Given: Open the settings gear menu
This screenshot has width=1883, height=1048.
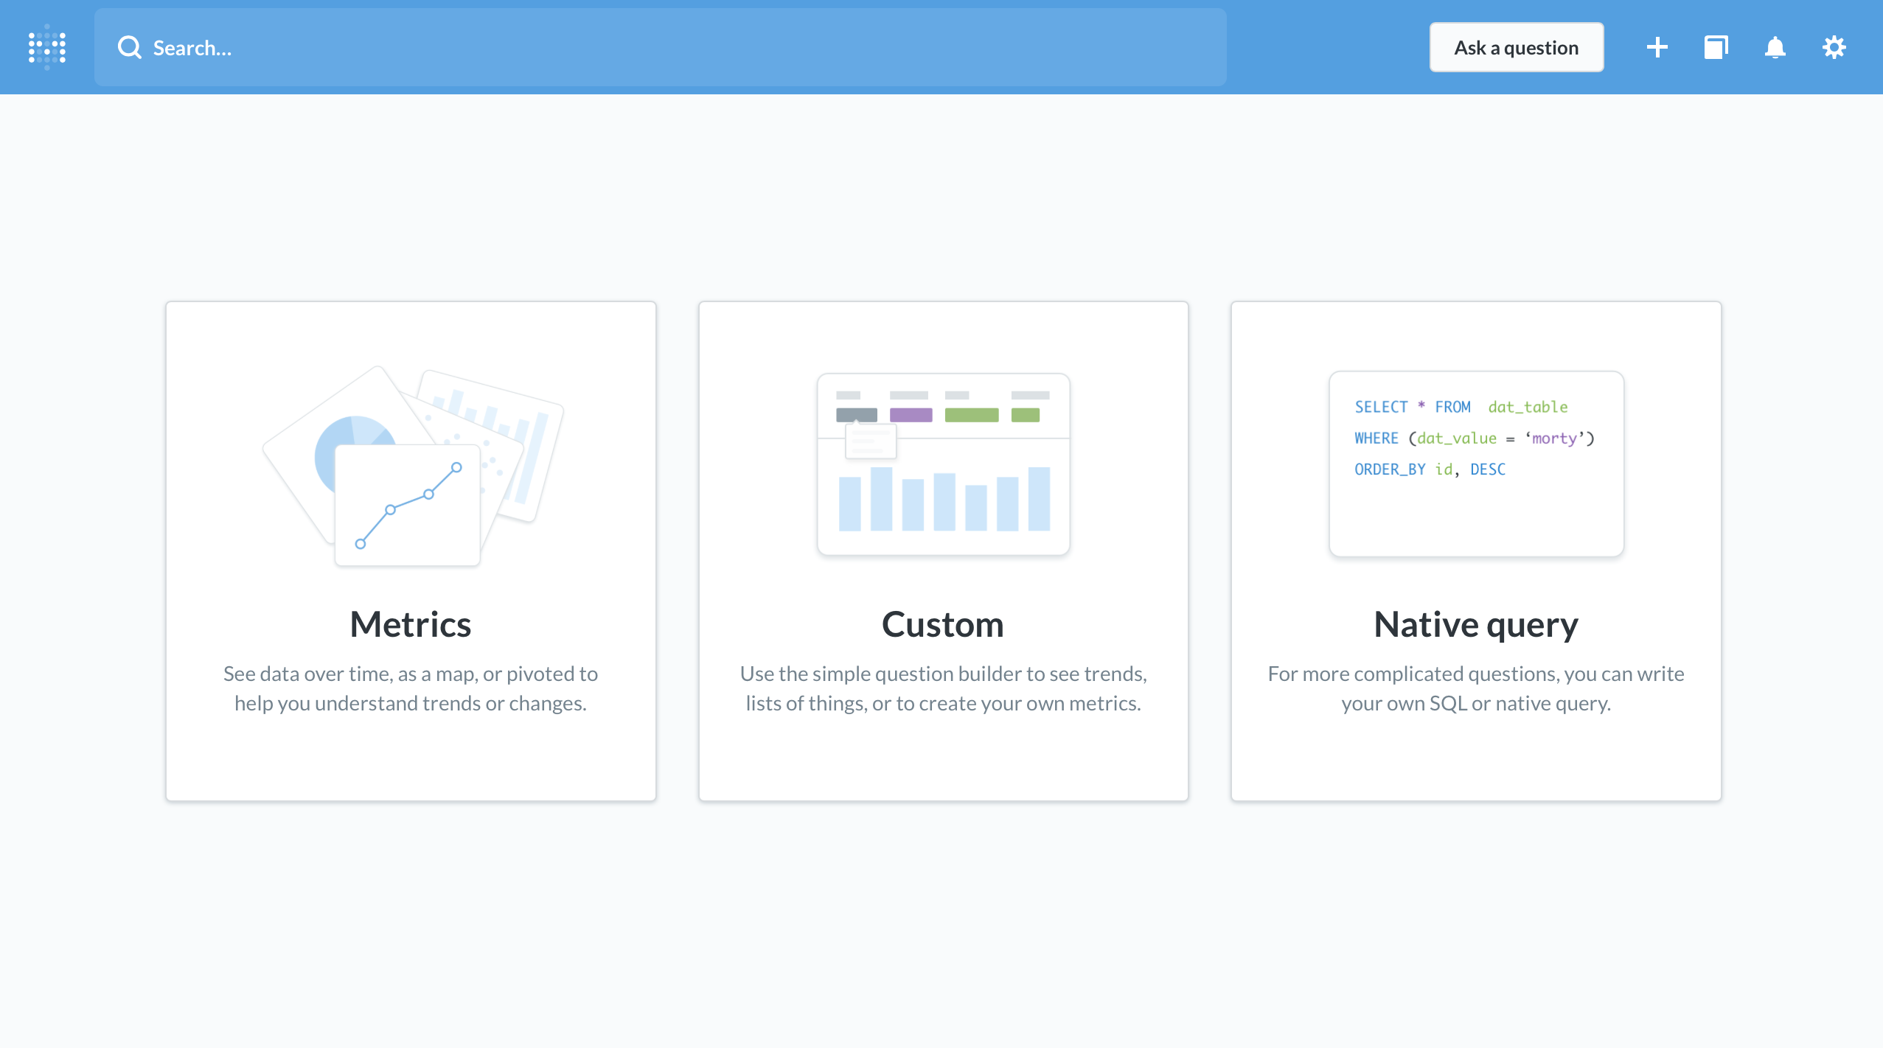Looking at the screenshot, I should coord(1834,47).
